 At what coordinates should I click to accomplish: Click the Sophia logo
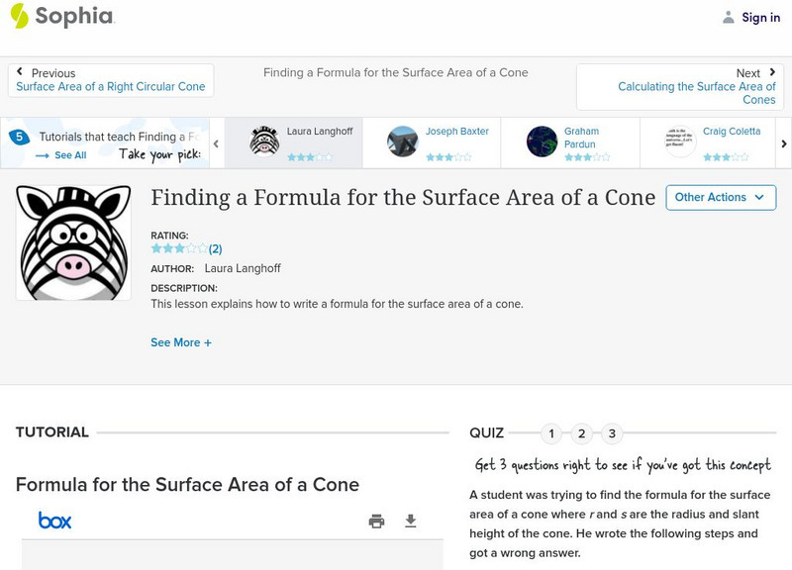click(61, 17)
